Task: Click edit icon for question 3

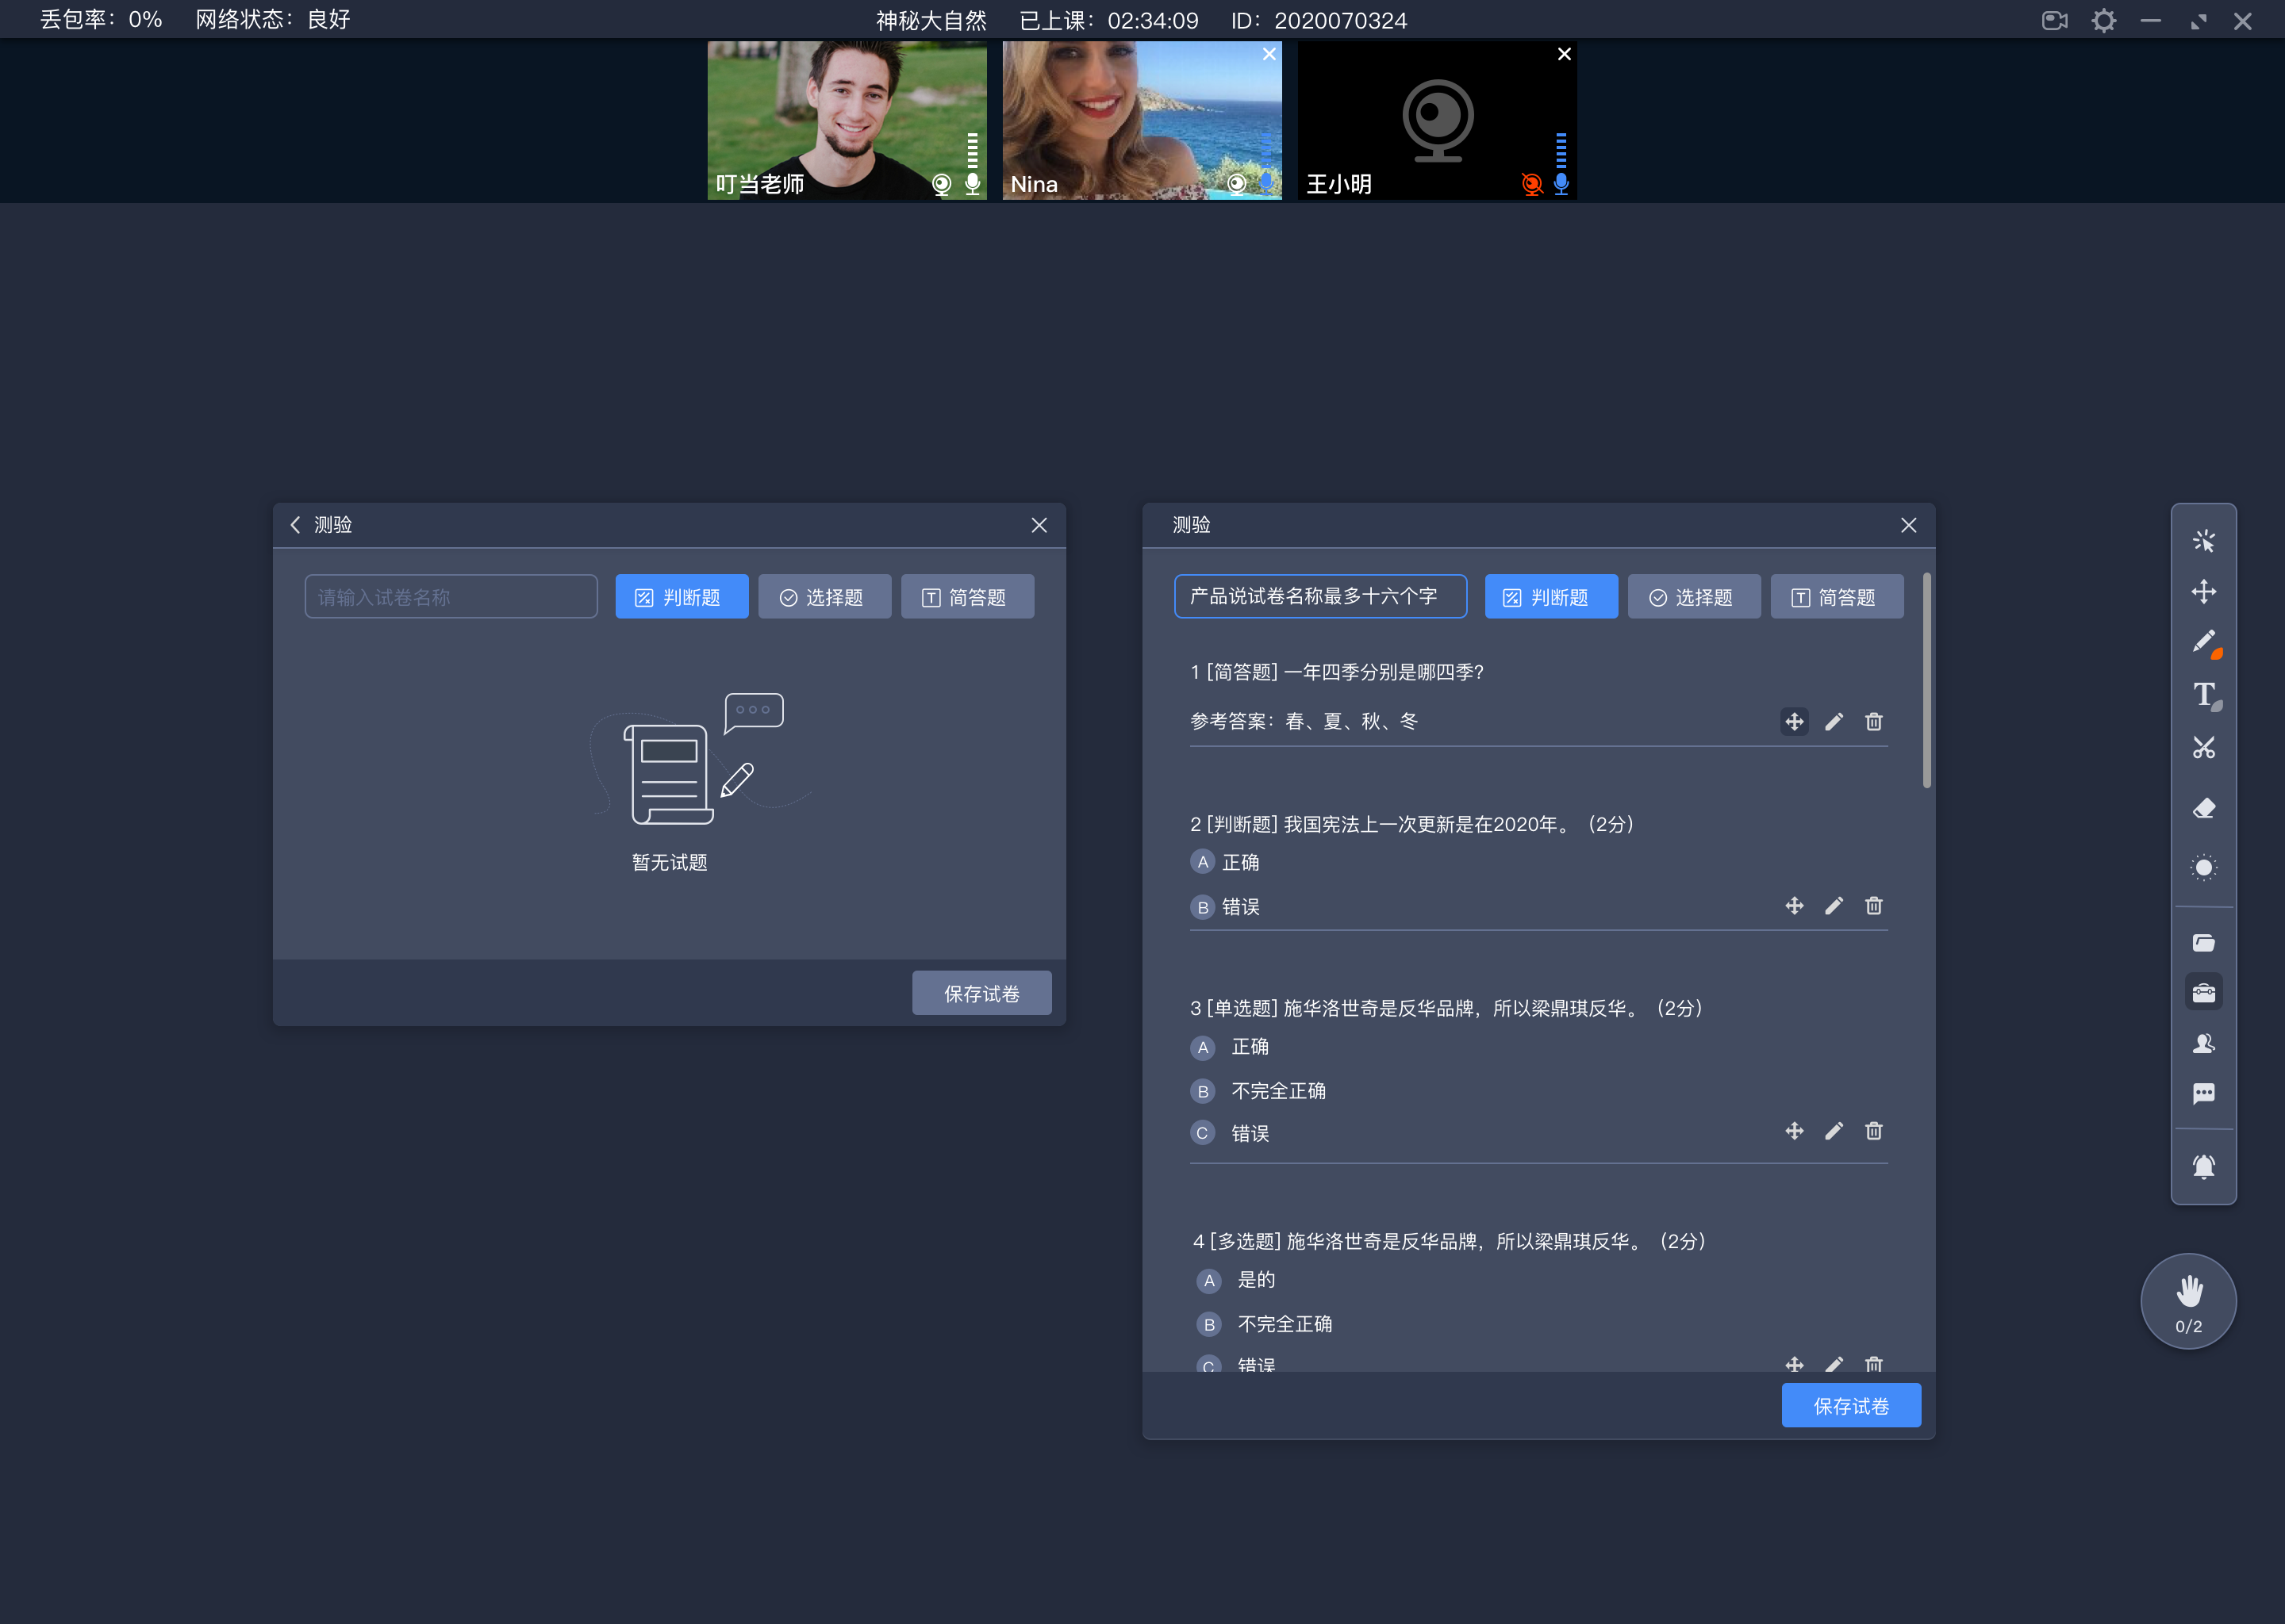Action: [x=1834, y=1132]
